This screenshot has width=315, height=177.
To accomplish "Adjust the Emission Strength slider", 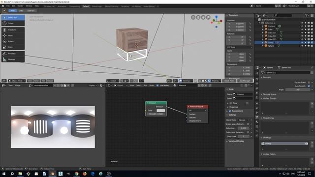I will [x=156, y=114].
